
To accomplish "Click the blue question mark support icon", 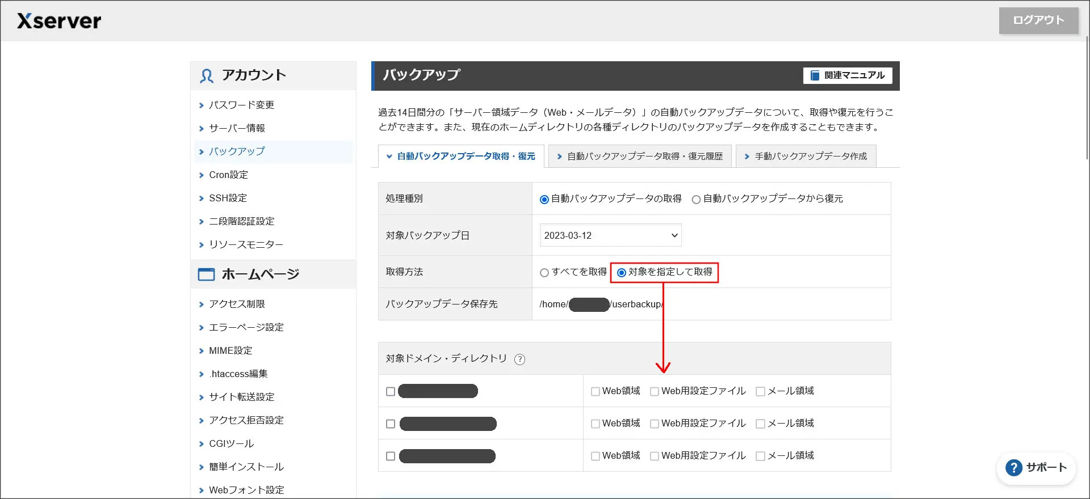I will tap(1013, 468).
